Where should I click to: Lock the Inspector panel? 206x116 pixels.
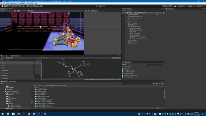tap(203, 9)
